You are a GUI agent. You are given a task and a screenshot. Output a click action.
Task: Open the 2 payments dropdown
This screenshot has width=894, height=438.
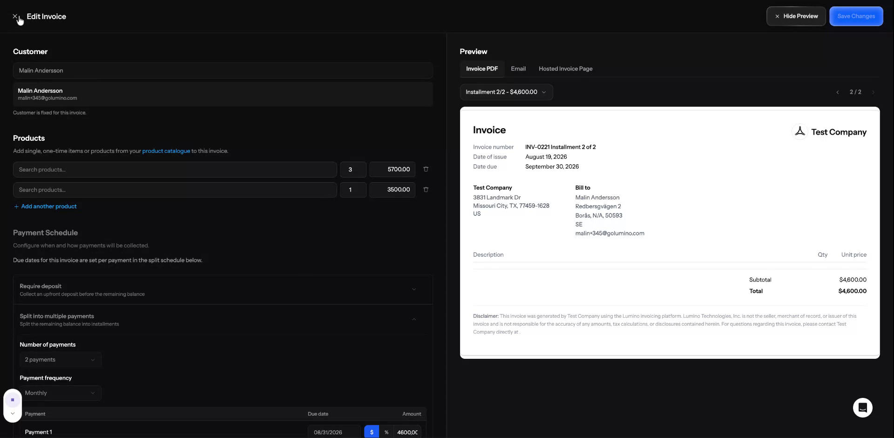coord(60,360)
